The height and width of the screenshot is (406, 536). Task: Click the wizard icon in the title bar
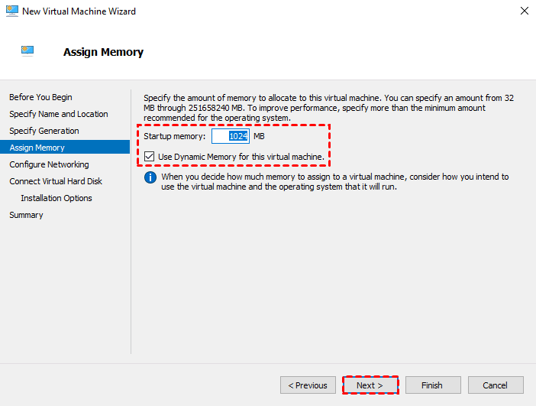(12, 11)
